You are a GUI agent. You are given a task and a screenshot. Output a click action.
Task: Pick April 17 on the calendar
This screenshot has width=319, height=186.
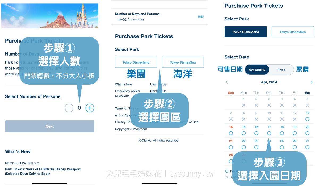point(269,130)
